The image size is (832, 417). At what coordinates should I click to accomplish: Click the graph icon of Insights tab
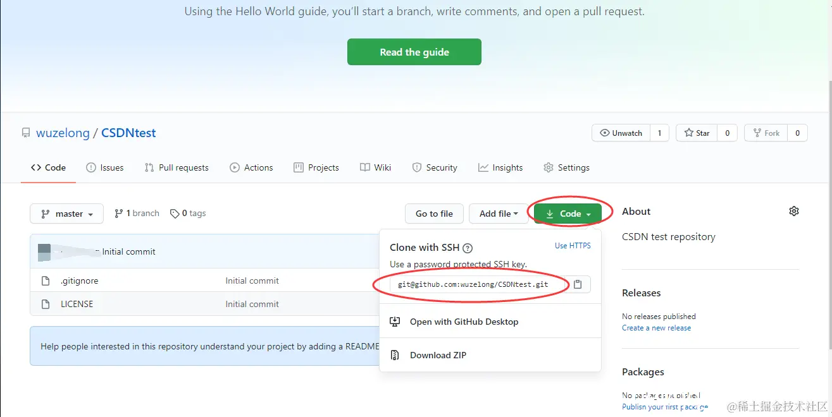pos(483,167)
